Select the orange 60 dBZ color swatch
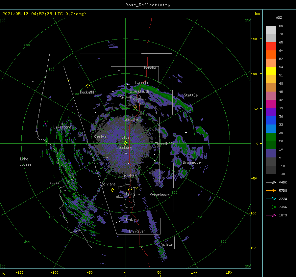The image size is (296, 277). point(271,54)
